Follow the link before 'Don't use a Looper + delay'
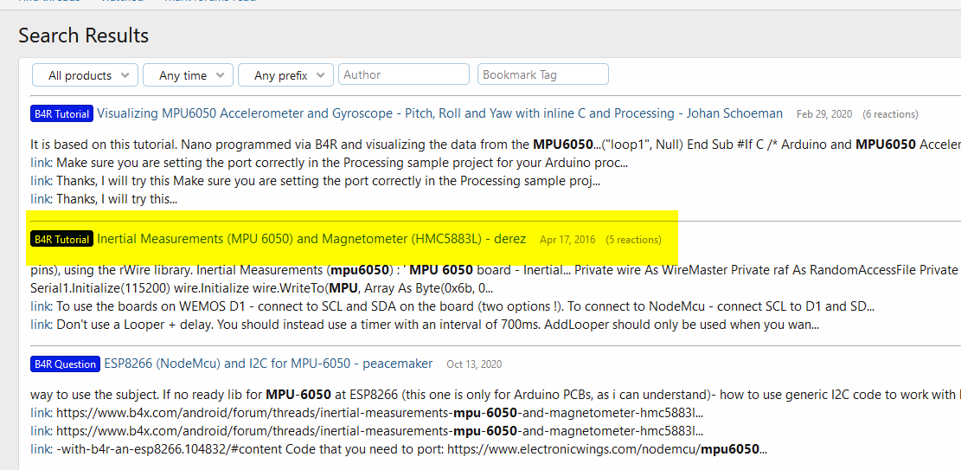 pyautogui.click(x=41, y=325)
